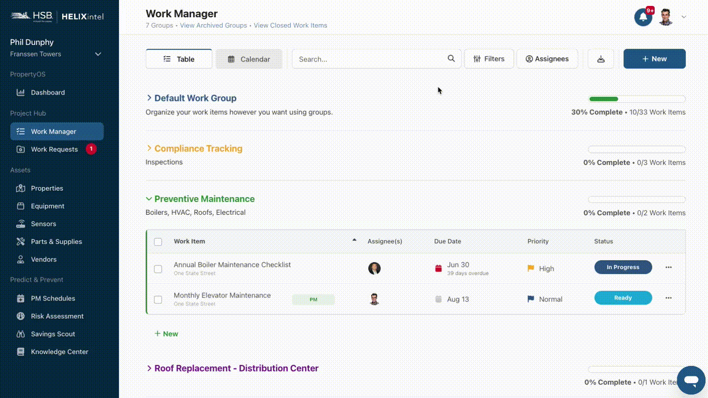Switch to the Calendar view tab
Image resolution: width=708 pixels, height=398 pixels.
pos(249,59)
